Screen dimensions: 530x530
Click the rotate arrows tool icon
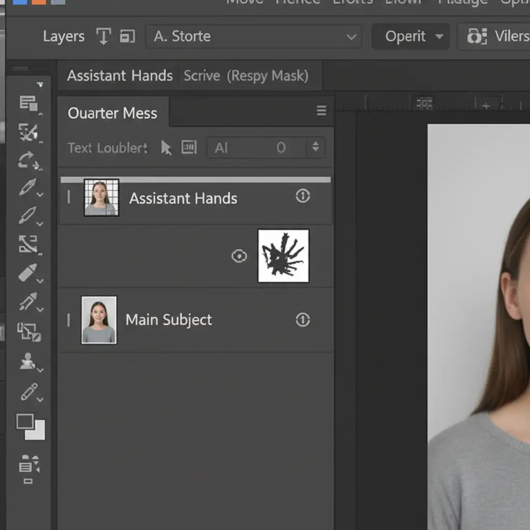(x=28, y=160)
